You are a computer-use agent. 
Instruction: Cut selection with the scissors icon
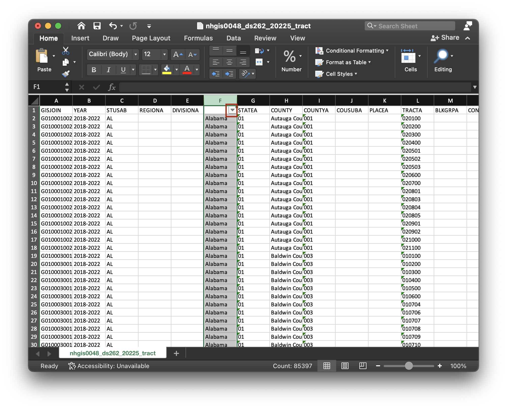click(66, 51)
